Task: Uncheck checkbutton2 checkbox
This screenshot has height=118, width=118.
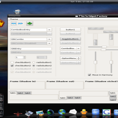Action: click(x=12, y=65)
